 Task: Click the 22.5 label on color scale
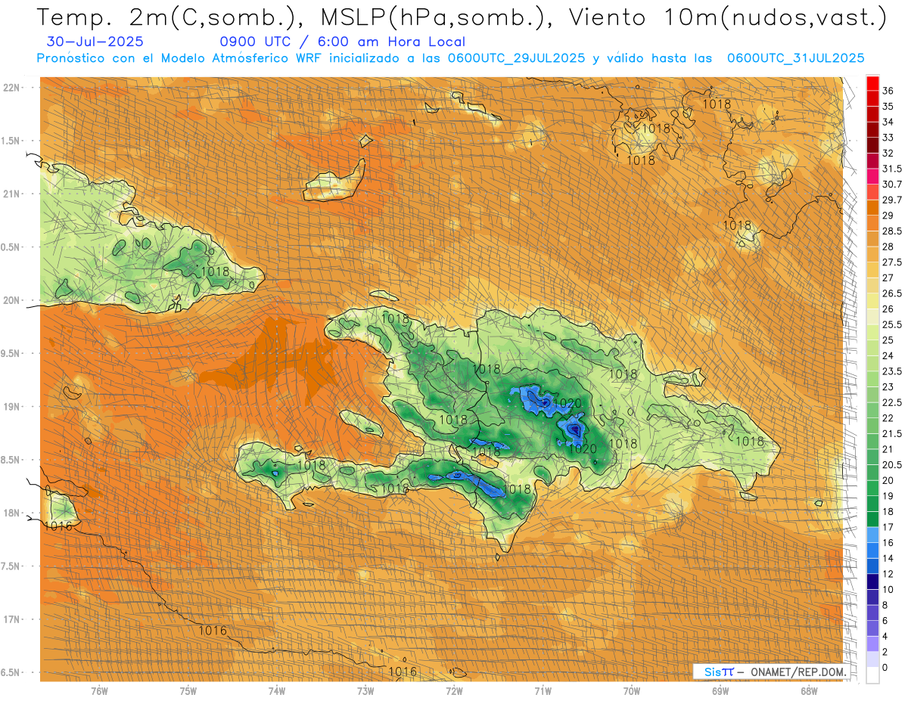click(892, 402)
